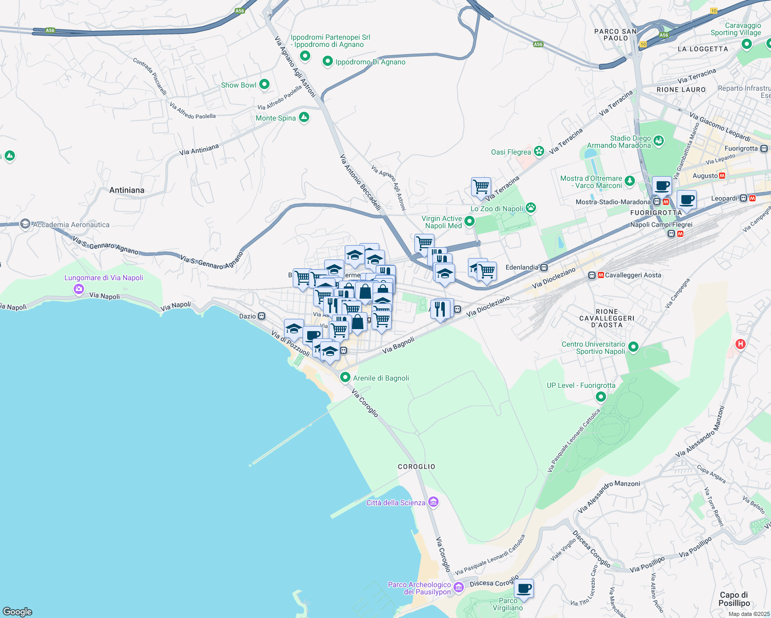
Task: Select the FUORIGROTTA district label
Action: (x=656, y=213)
